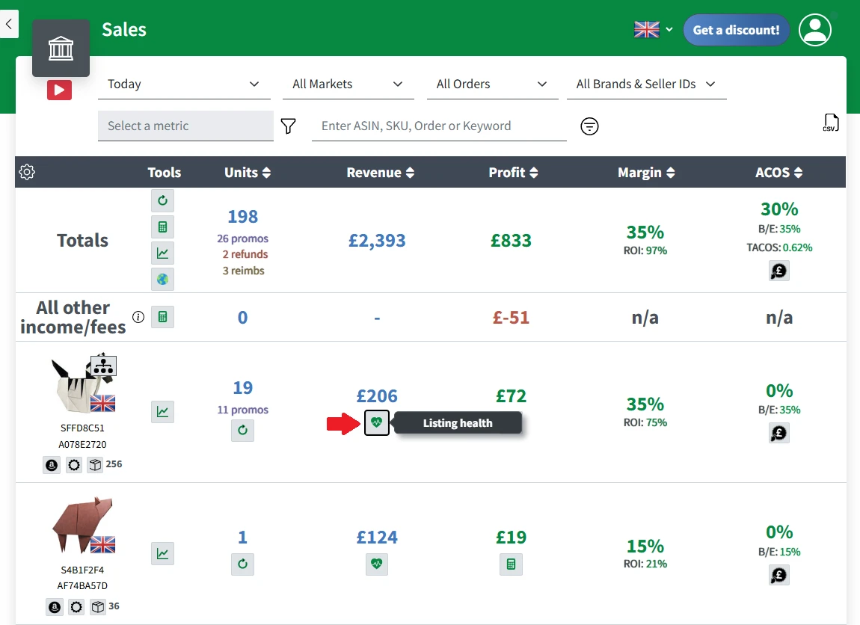860x625 pixels.
Task: Click the refresh icon in Totals tools
Action: [x=162, y=200]
